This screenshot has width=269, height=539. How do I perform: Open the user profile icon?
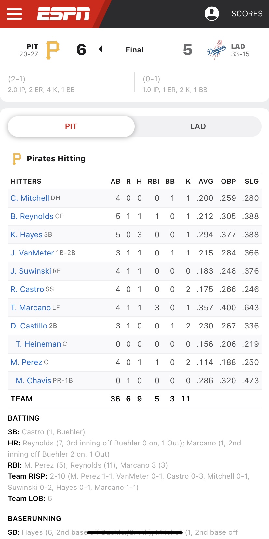212,14
